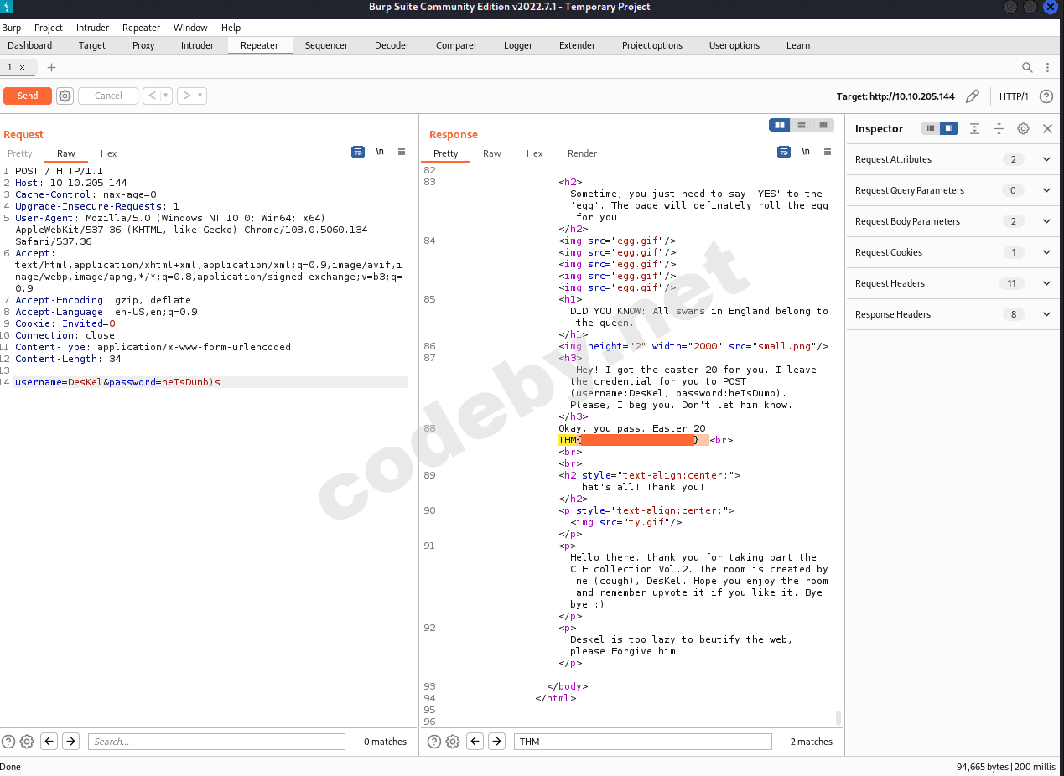
Task: Expand Request Attributes section
Action: click(x=1046, y=159)
